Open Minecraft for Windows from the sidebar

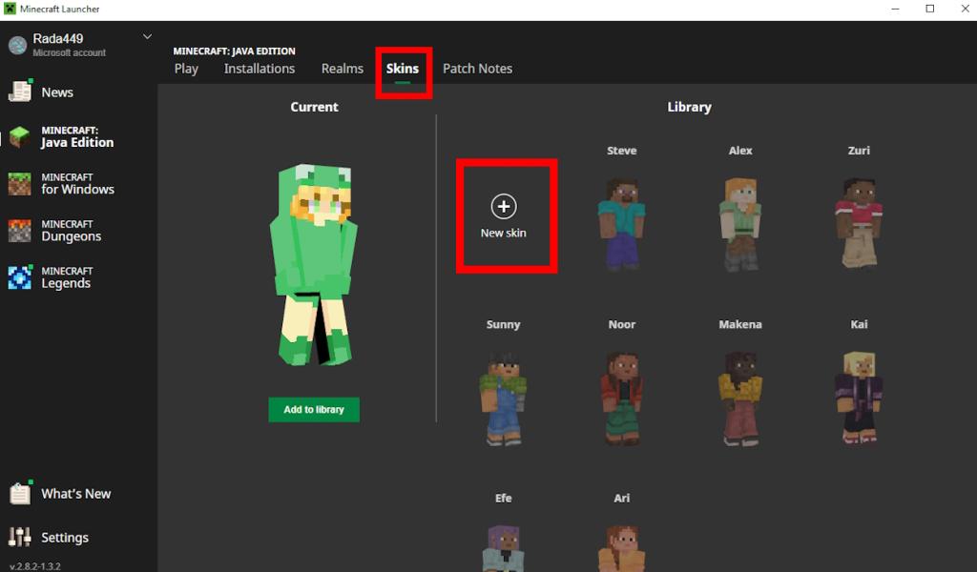point(76,182)
